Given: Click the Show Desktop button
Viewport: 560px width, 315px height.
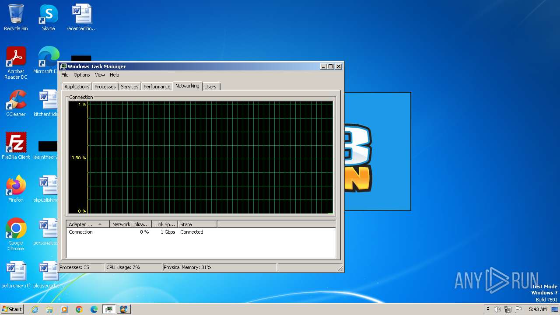Looking at the screenshot, I should click(555, 309).
